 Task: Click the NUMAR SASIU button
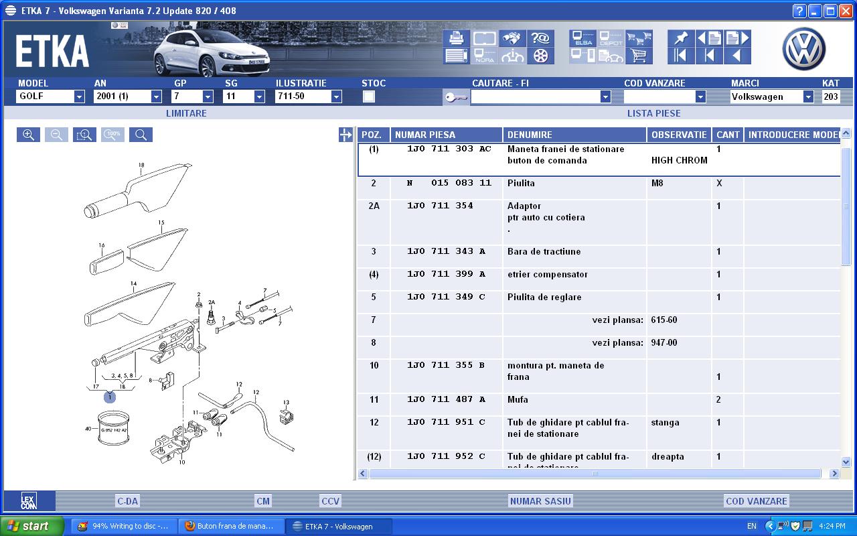point(540,500)
